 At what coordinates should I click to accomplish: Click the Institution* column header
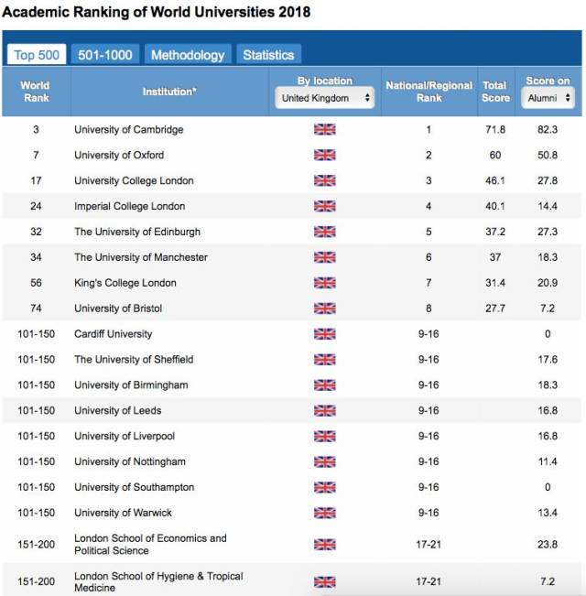point(169,92)
